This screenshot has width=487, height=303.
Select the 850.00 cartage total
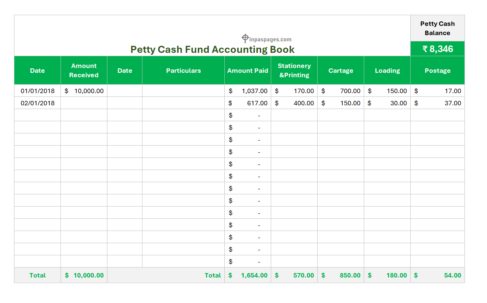(x=341, y=275)
